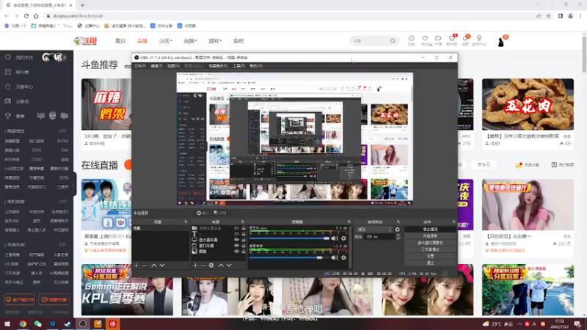Open source properties gear in sources toolbar
This screenshot has width=587, height=330.
[211, 265]
